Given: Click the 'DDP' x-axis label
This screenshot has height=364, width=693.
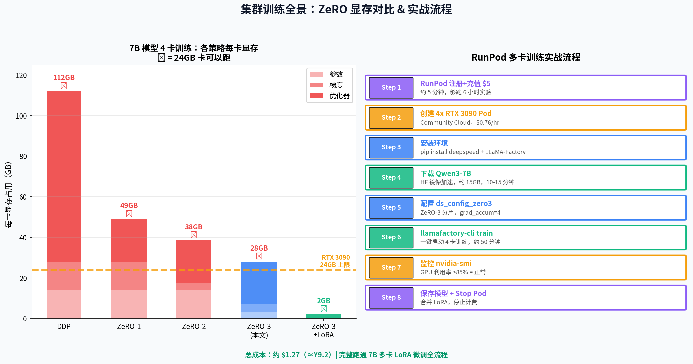Looking at the screenshot, I should pos(64,327).
